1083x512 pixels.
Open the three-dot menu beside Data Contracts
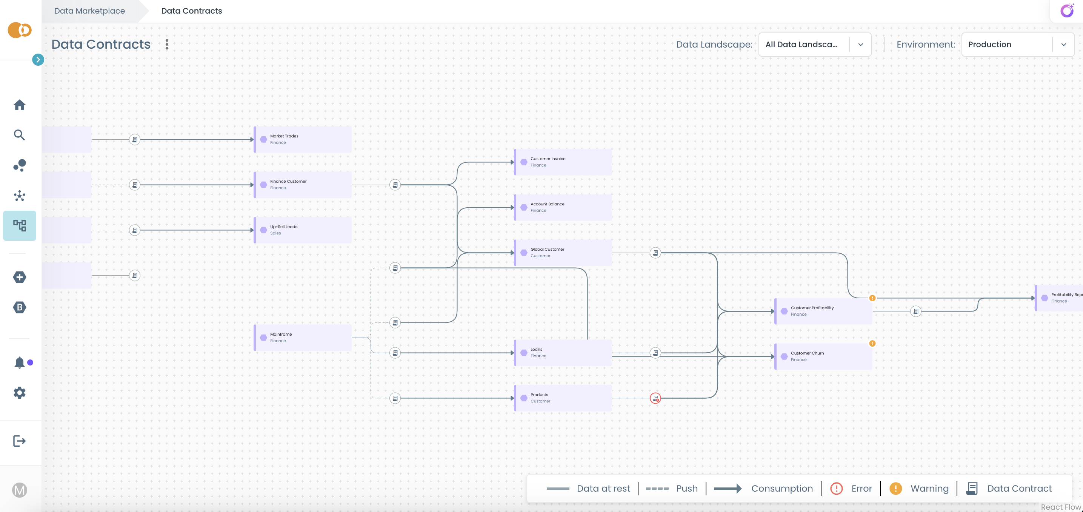167,45
